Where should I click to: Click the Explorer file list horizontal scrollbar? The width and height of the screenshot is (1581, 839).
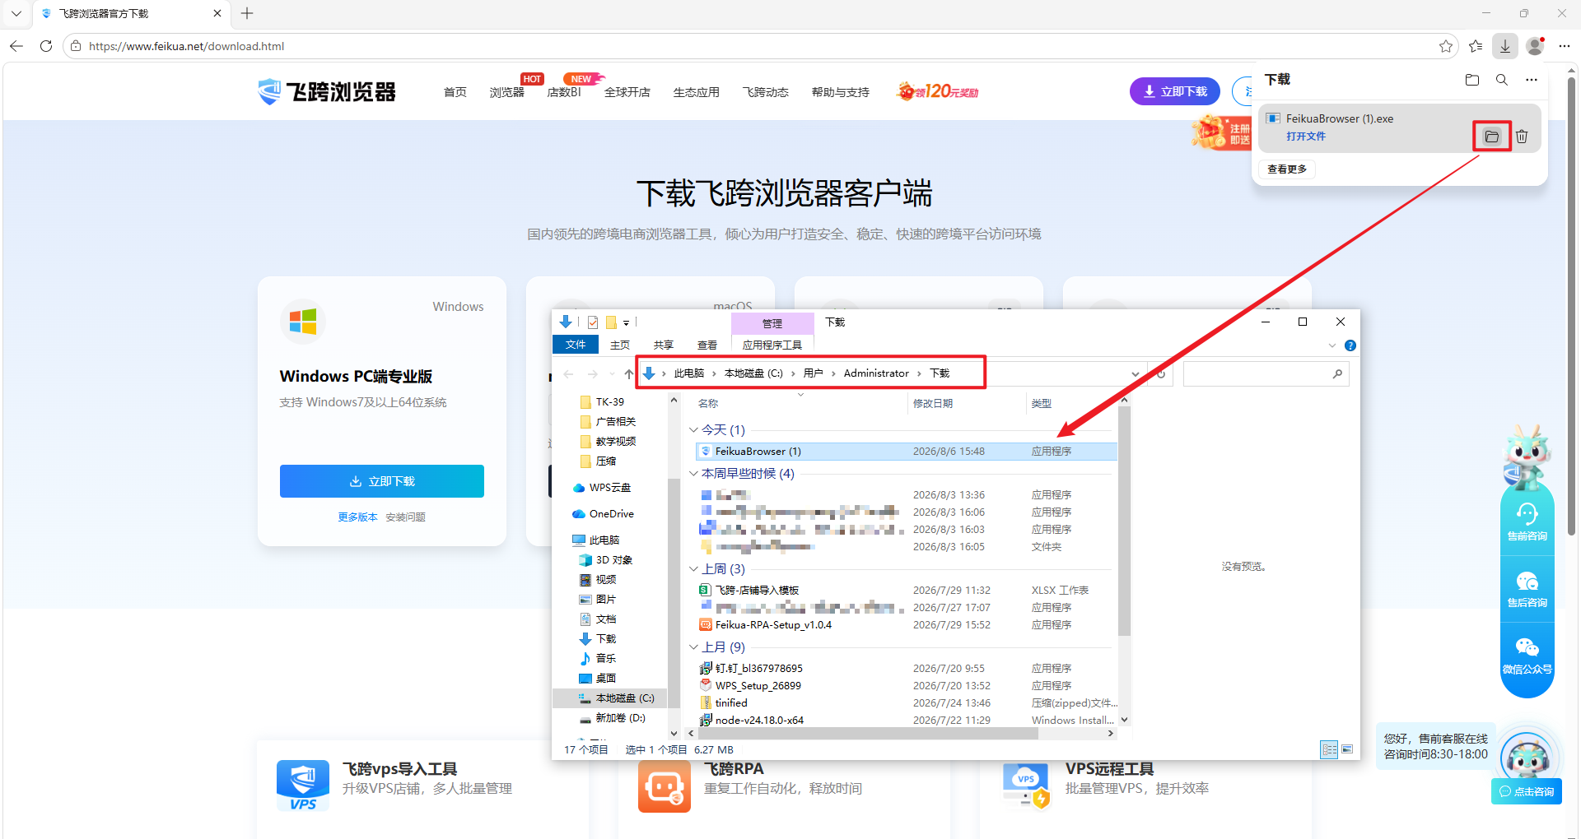(868, 734)
